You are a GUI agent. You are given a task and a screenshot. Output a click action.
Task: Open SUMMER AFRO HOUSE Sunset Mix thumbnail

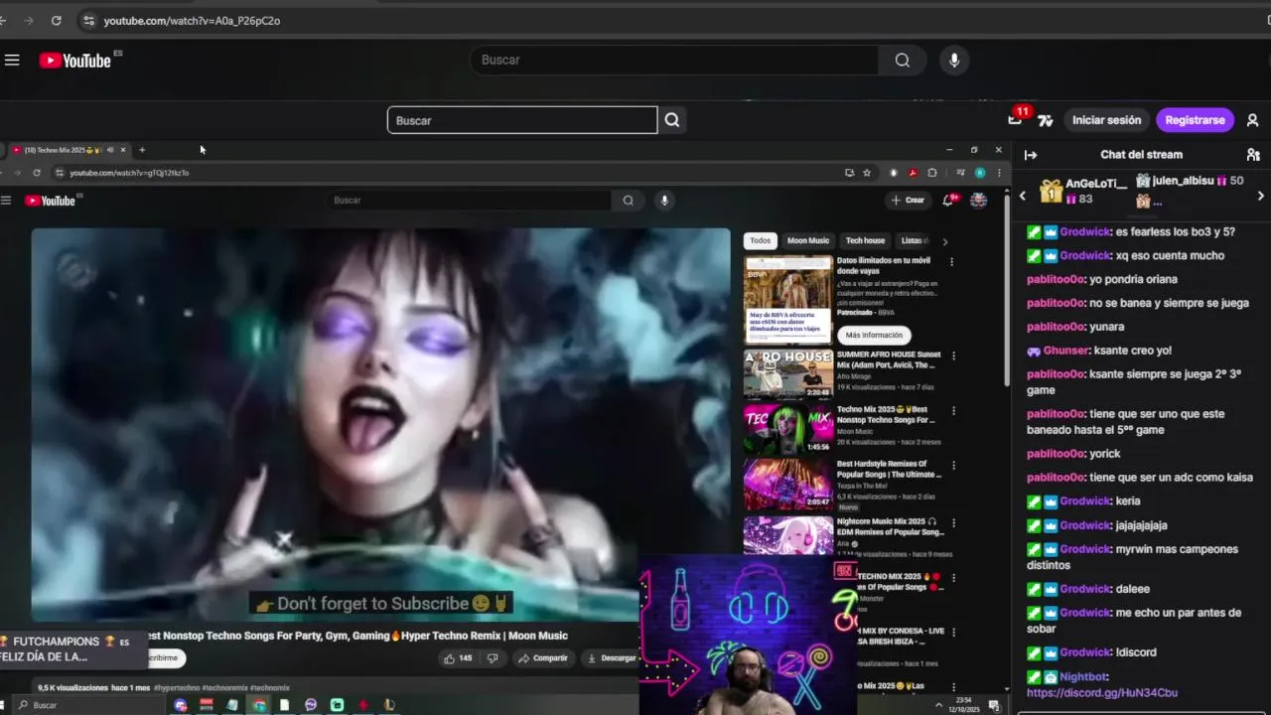pos(788,374)
